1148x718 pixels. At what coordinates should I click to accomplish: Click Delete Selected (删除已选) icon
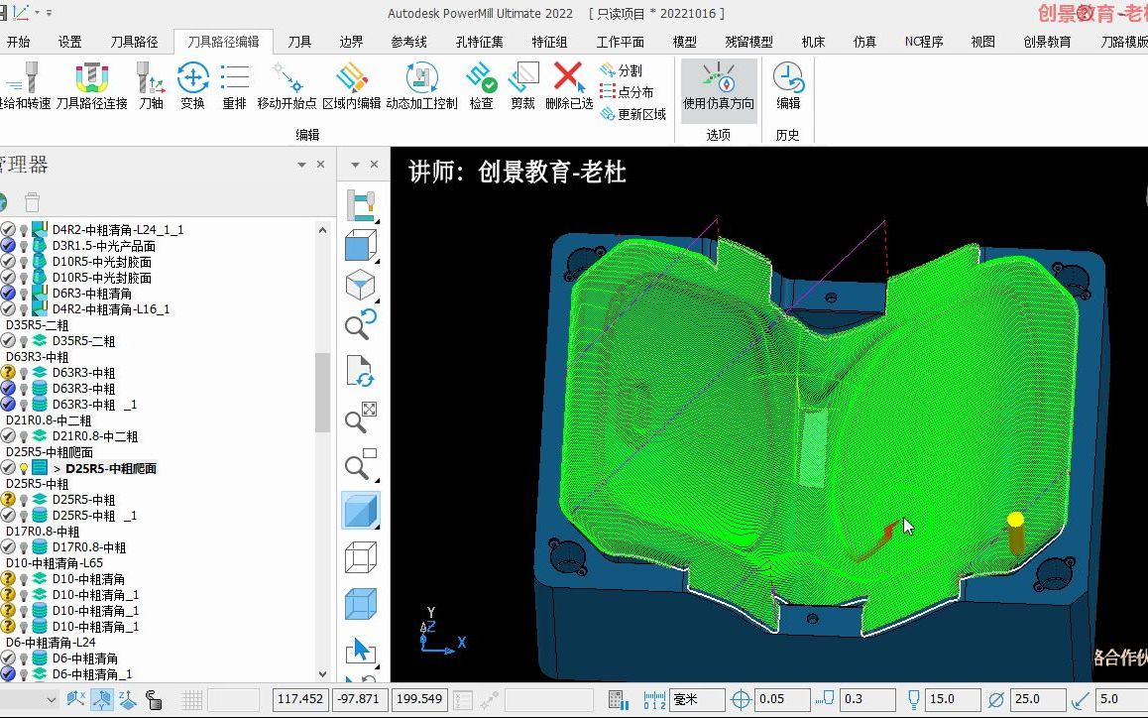[569, 85]
